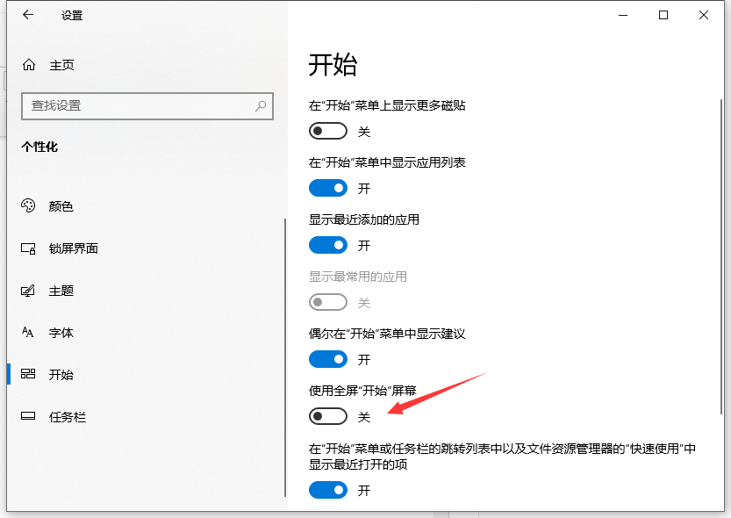
Task: Disable occasional suggestions in Start menu
Action: [x=327, y=359]
